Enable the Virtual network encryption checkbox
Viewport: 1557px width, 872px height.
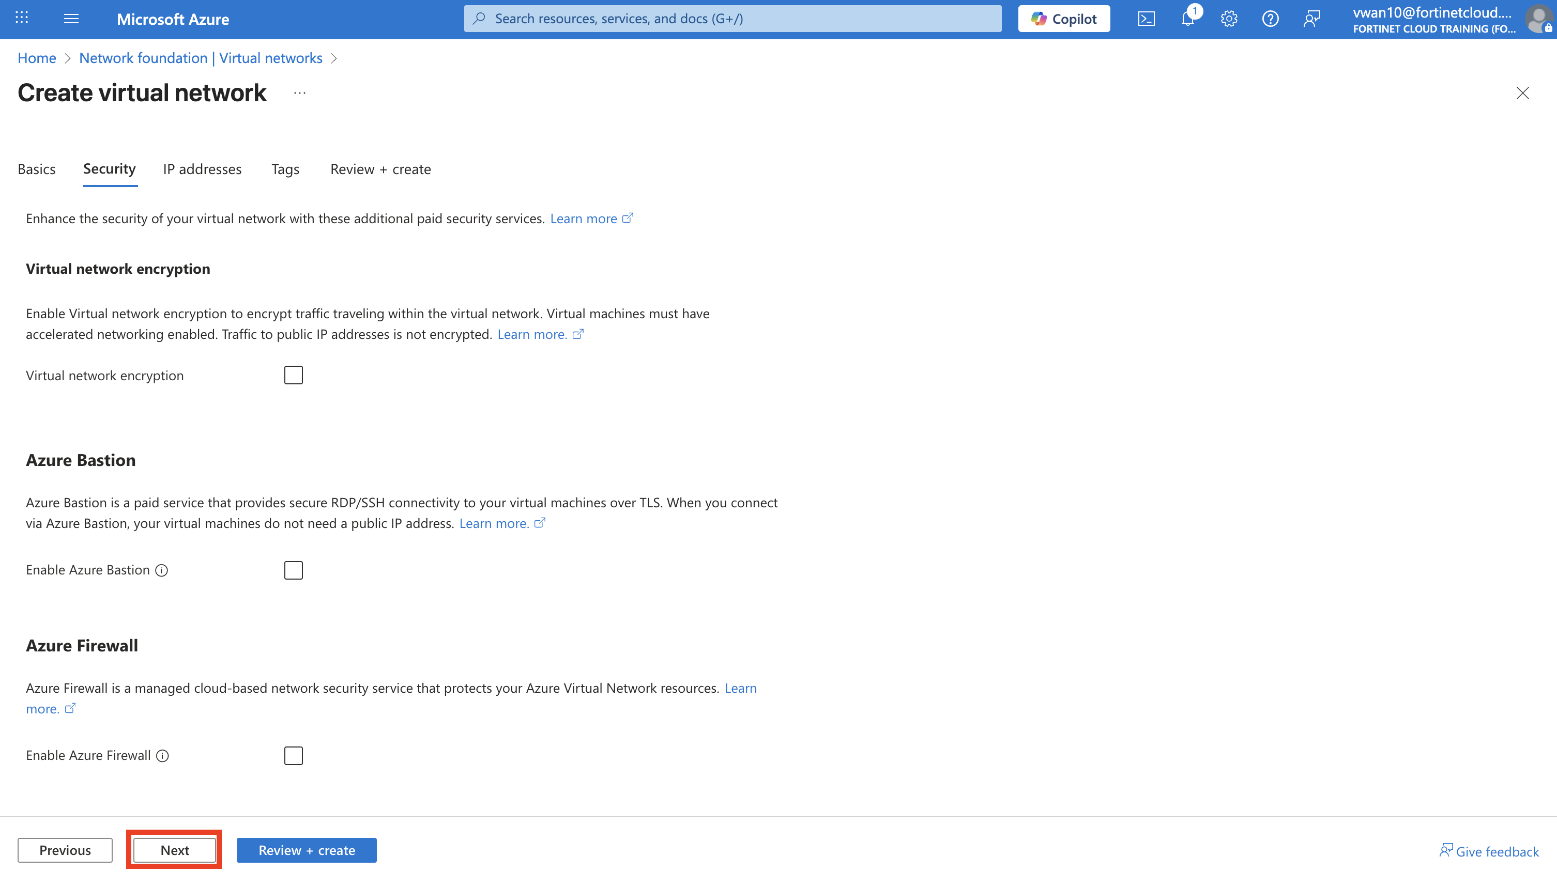point(293,375)
